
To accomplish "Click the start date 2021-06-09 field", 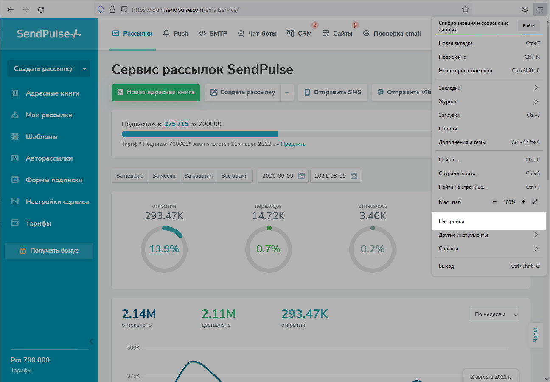I will pos(283,176).
